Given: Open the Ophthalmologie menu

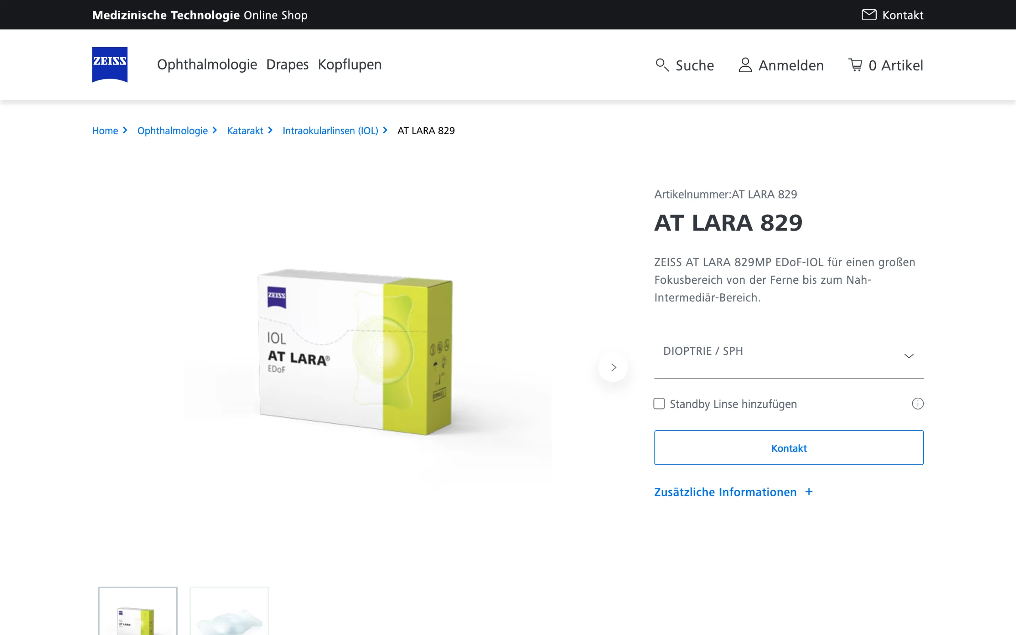Looking at the screenshot, I should tap(207, 65).
